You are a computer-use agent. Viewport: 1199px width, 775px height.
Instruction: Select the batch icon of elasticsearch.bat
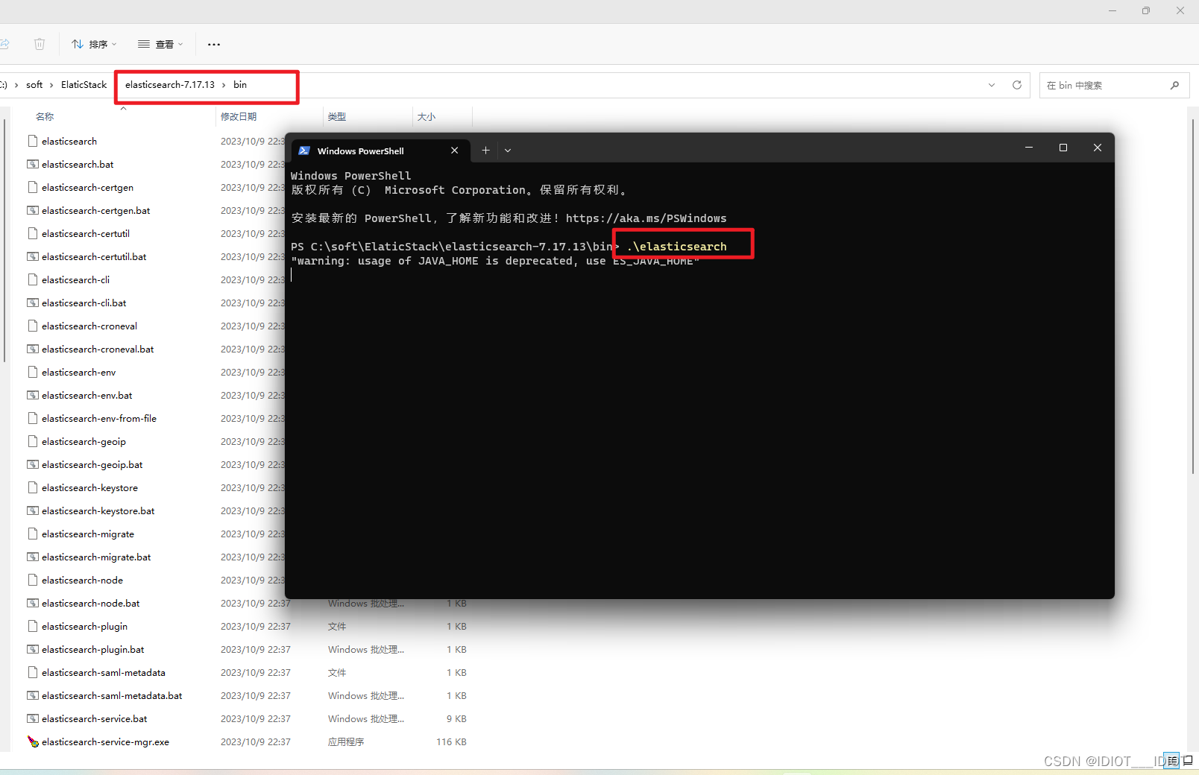(33, 164)
